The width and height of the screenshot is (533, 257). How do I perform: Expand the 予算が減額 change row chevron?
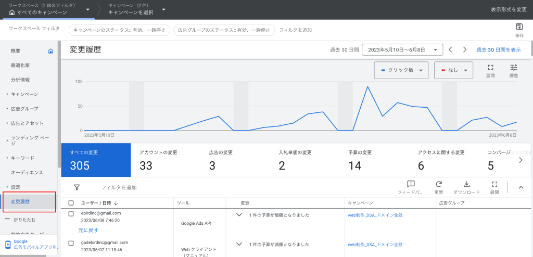coord(239,244)
